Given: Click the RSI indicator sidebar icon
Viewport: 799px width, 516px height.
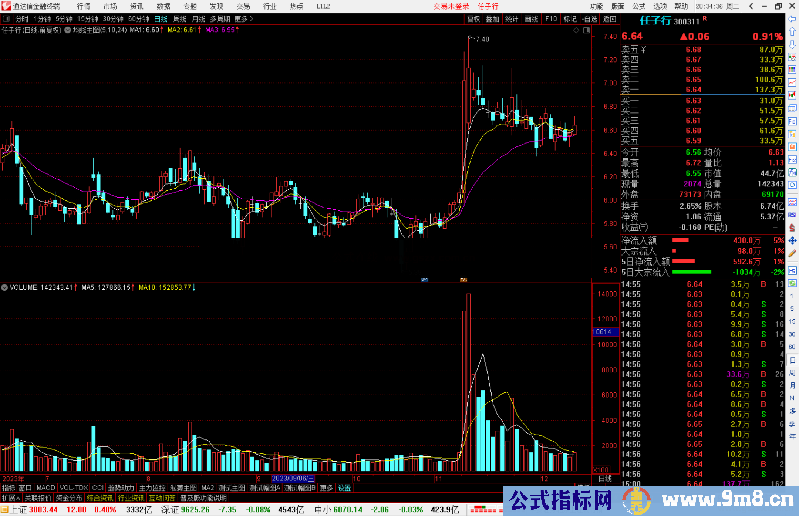Looking at the screenshot, I should point(792,215).
